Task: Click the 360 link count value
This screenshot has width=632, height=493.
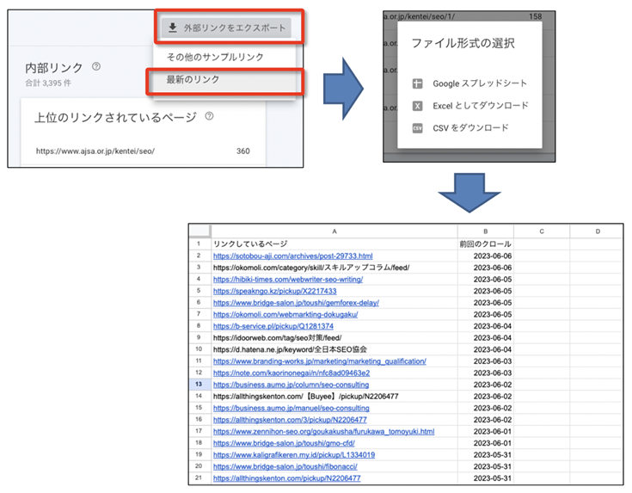Action: (242, 151)
